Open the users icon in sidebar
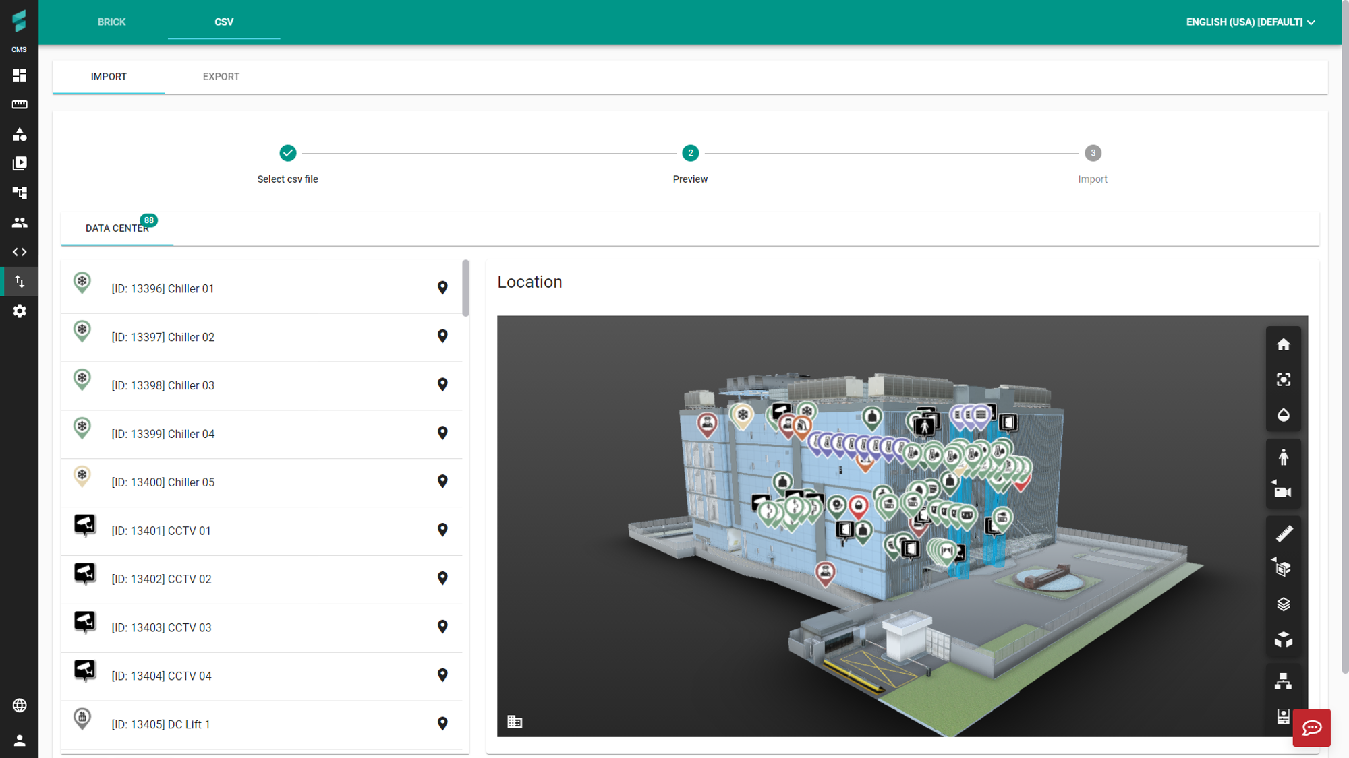The image size is (1349, 758). pyautogui.click(x=20, y=222)
